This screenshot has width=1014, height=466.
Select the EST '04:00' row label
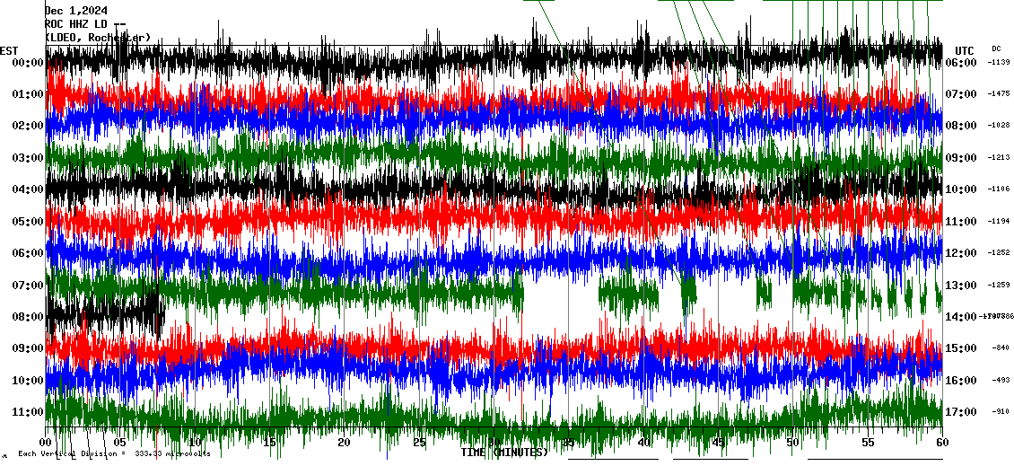point(27,189)
